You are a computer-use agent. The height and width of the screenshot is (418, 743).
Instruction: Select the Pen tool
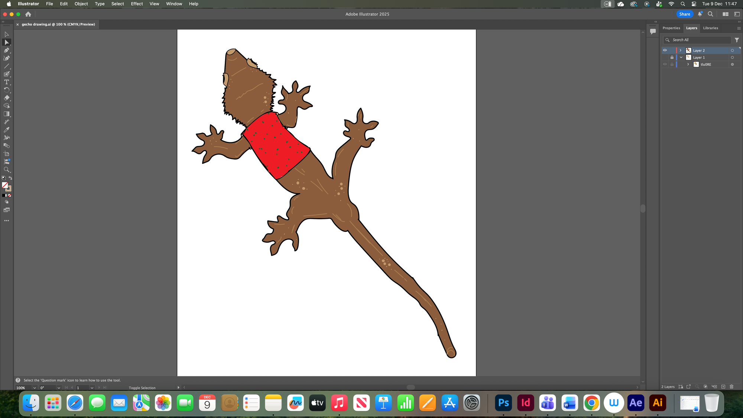point(6,50)
